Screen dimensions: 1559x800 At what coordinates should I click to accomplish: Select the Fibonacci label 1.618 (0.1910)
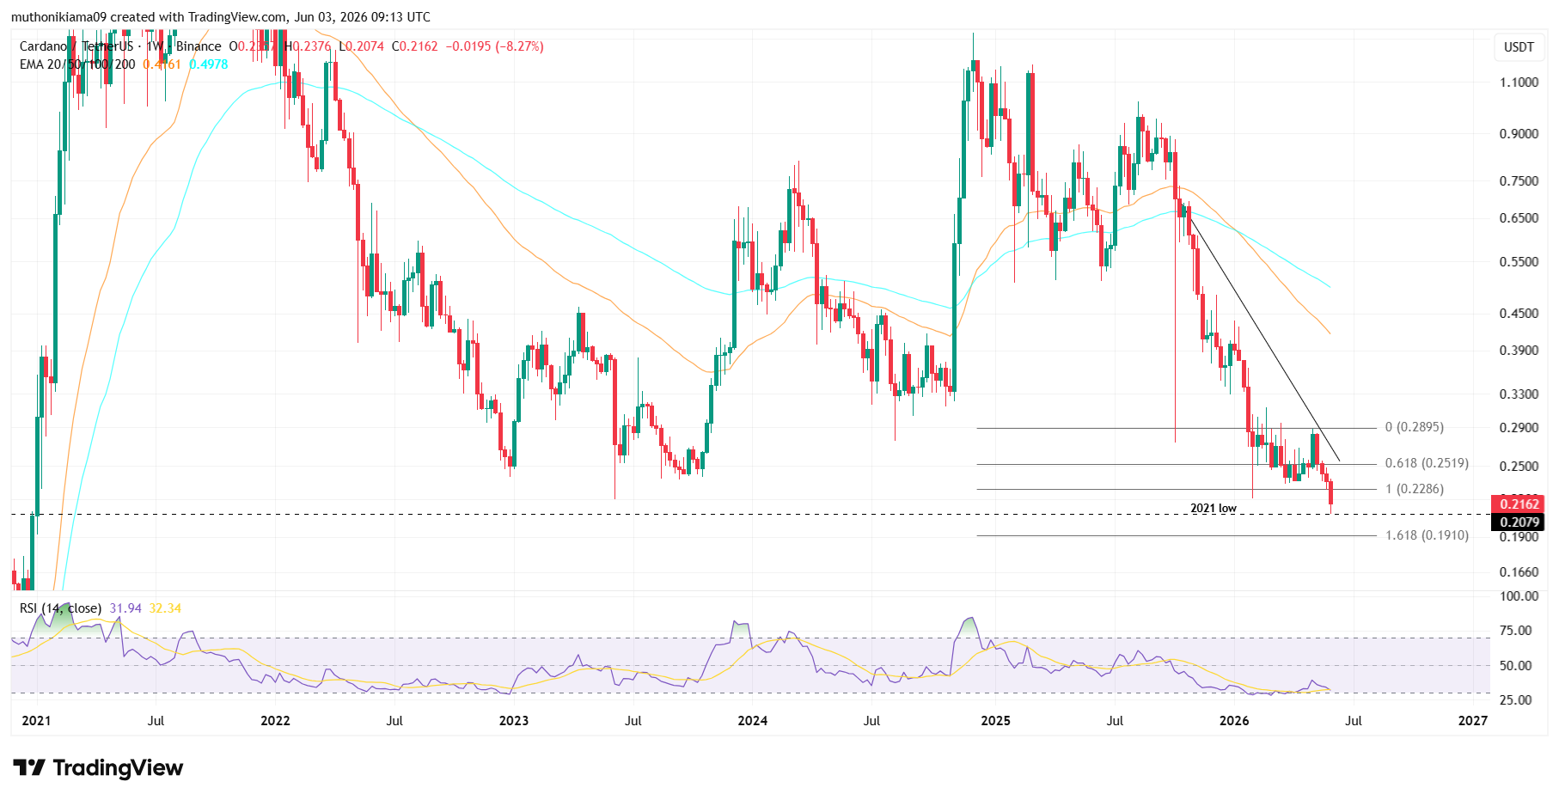[x=1427, y=535]
